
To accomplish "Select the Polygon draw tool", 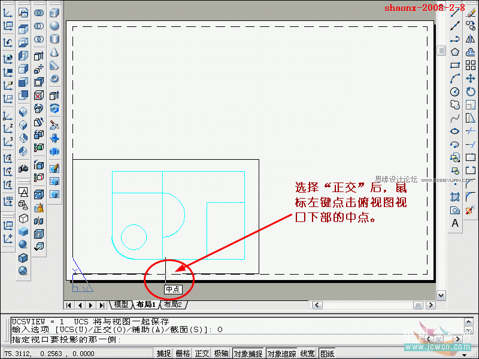I will point(455,52).
